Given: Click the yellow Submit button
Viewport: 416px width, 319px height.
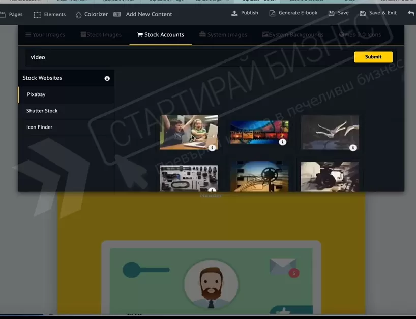Looking at the screenshot, I should pos(373,57).
